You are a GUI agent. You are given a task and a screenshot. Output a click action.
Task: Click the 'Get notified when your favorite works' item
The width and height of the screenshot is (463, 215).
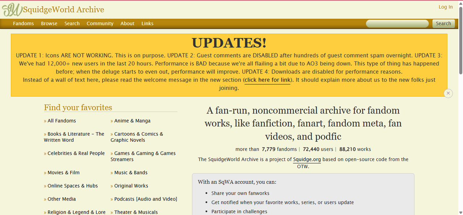pyautogui.click(x=283, y=202)
